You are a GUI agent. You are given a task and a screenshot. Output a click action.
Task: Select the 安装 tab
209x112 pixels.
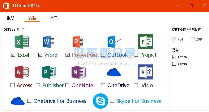(32, 18)
